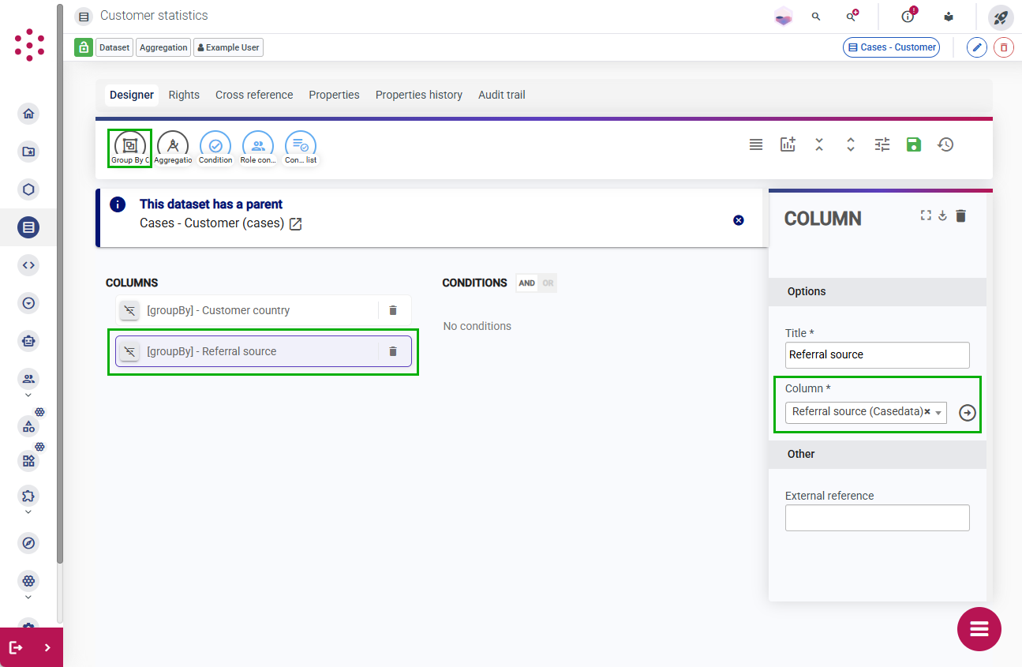Click the search magnifier icon

pos(816,17)
